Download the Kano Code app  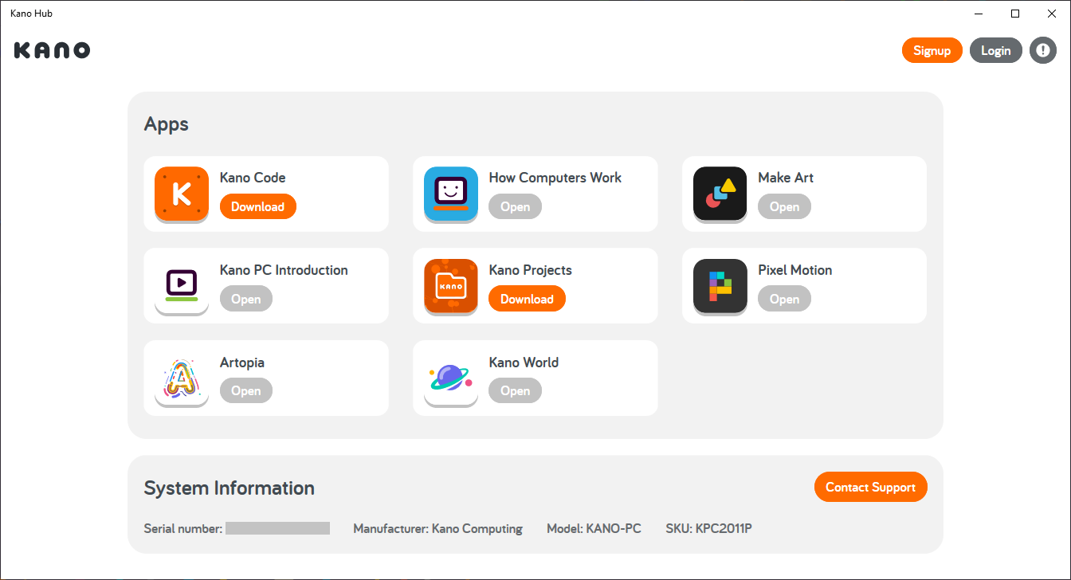pyautogui.click(x=258, y=206)
